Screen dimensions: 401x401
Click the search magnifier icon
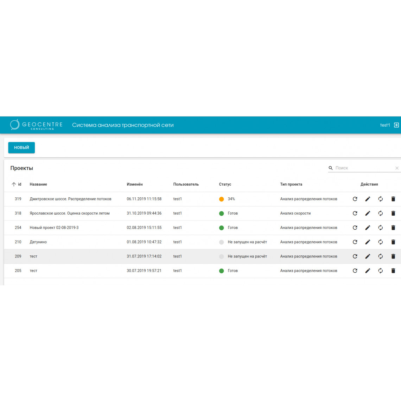pyautogui.click(x=331, y=168)
